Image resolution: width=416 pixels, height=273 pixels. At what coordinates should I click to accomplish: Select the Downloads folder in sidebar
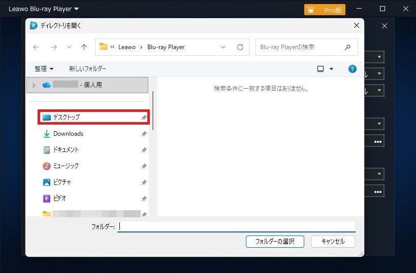pos(68,134)
